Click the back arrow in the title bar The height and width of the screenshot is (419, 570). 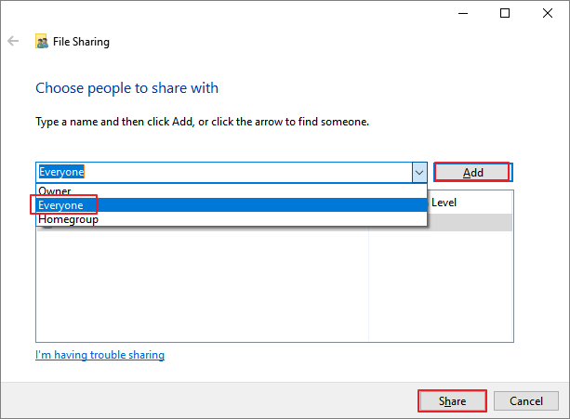pos(13,42)
